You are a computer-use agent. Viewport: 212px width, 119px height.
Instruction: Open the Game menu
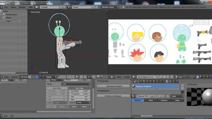pos(13,7)
